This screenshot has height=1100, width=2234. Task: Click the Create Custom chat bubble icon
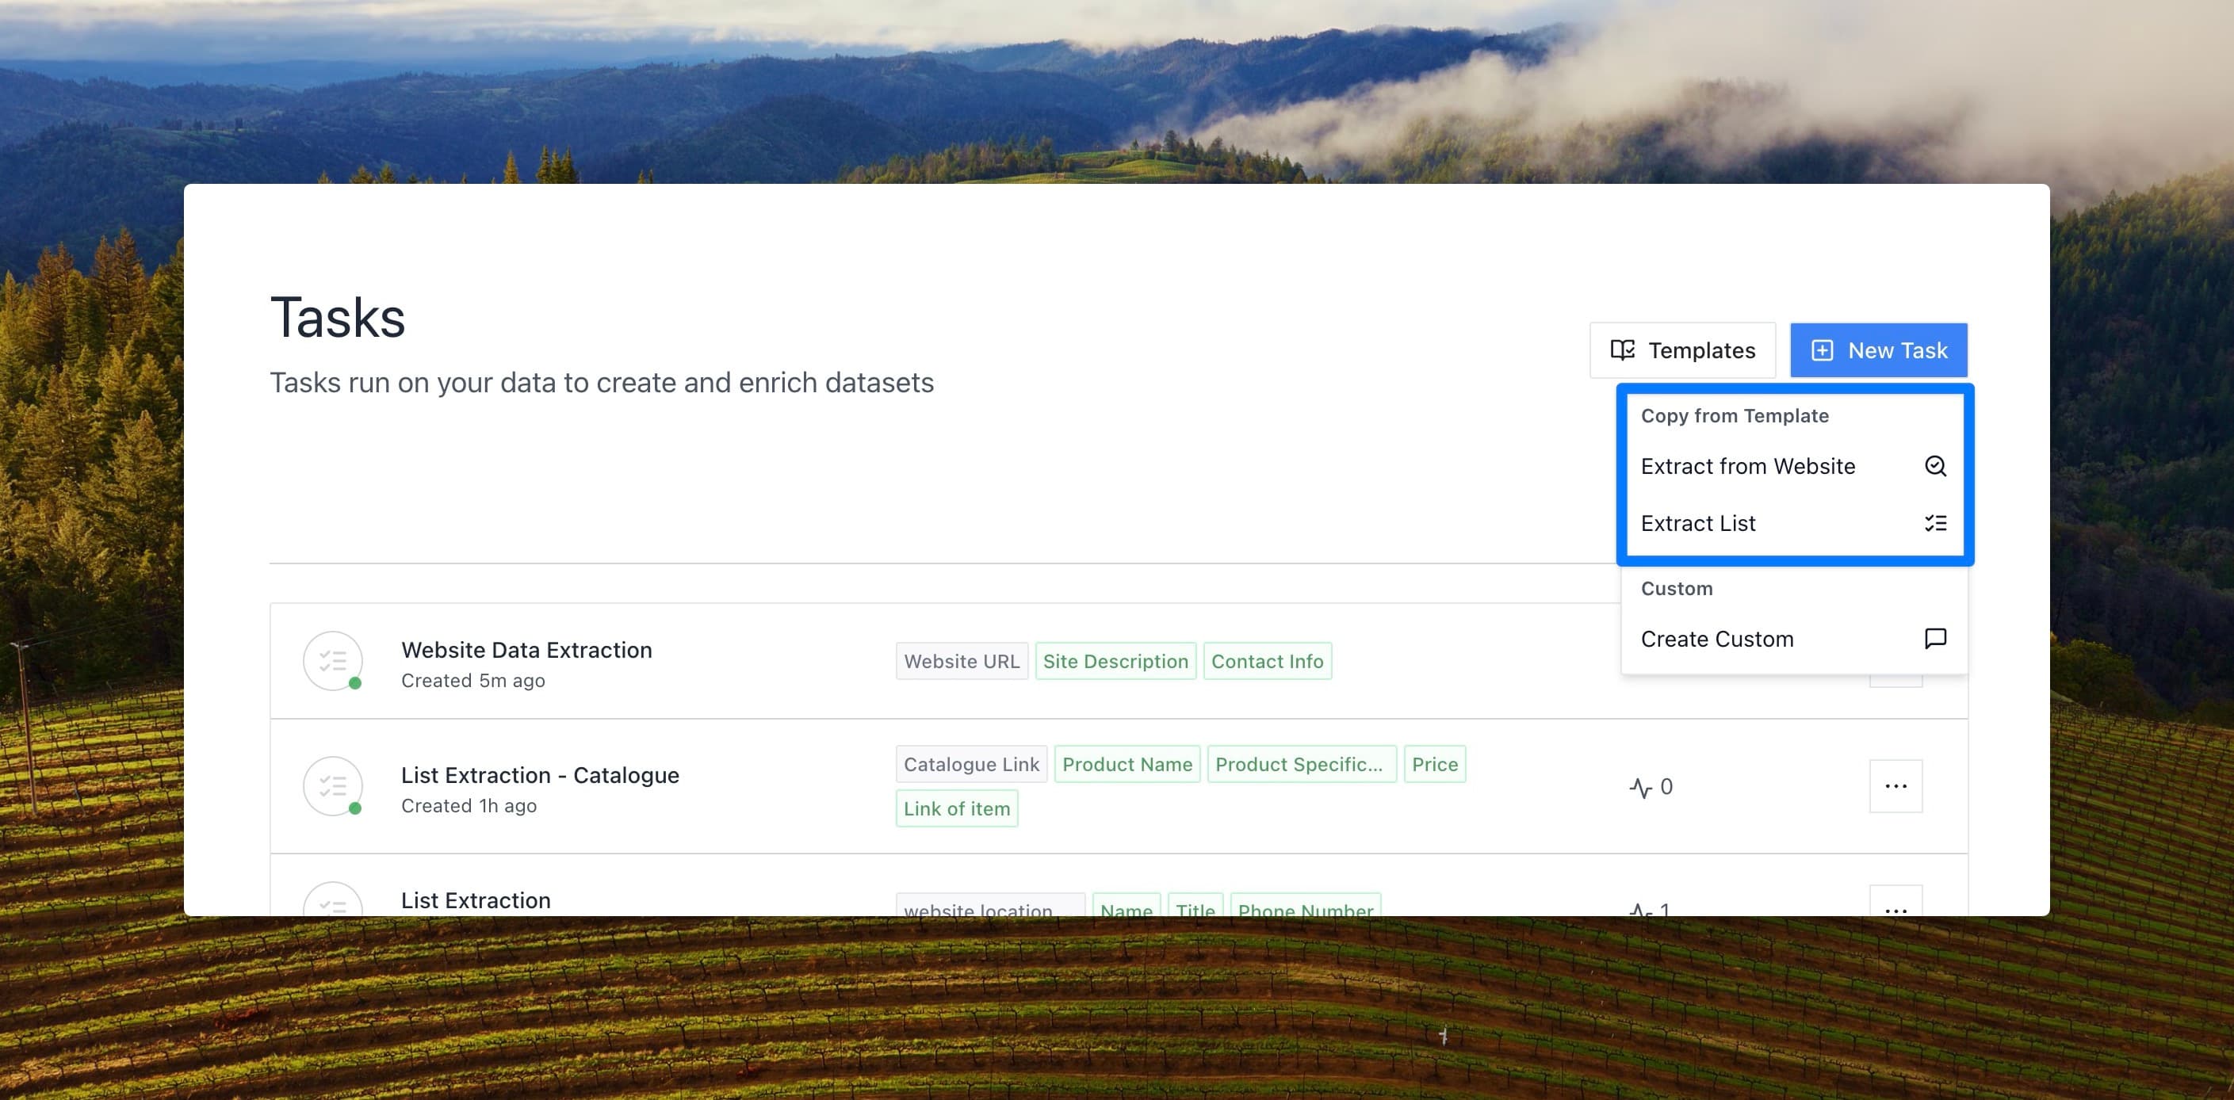[x=1935, y=639]
